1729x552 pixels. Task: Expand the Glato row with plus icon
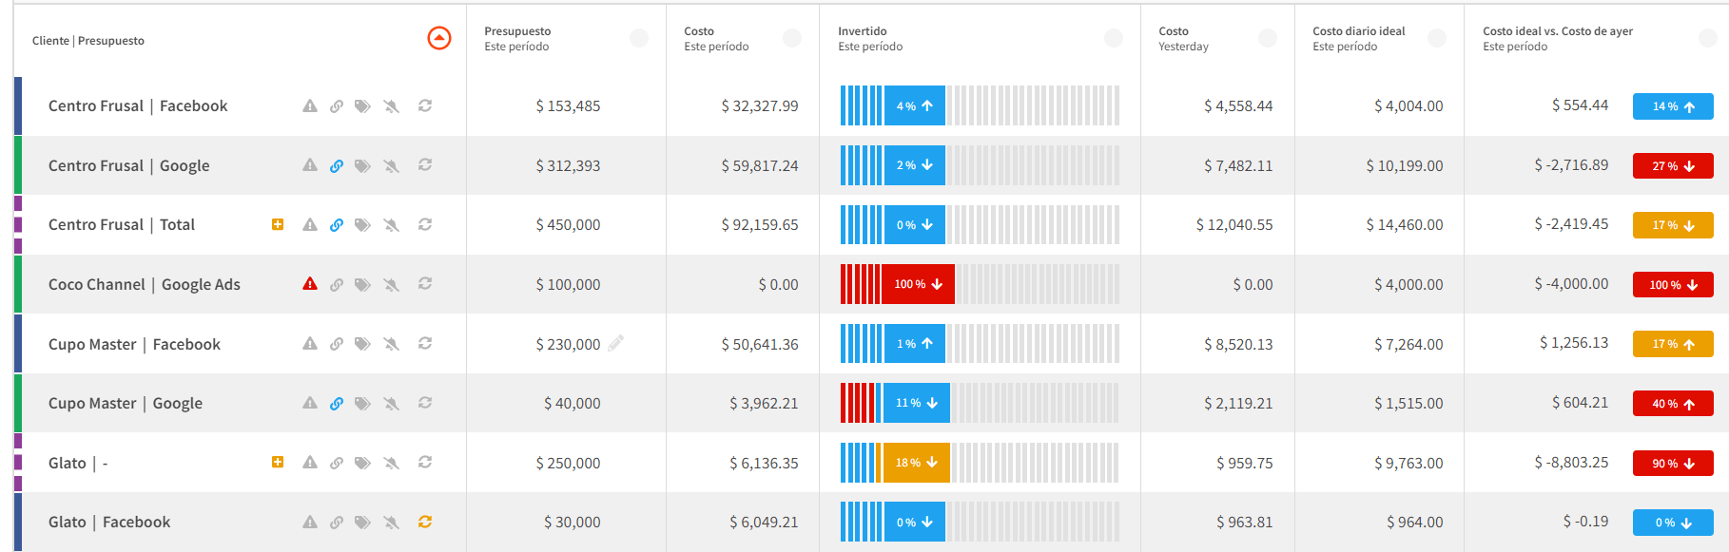point(278,462)
